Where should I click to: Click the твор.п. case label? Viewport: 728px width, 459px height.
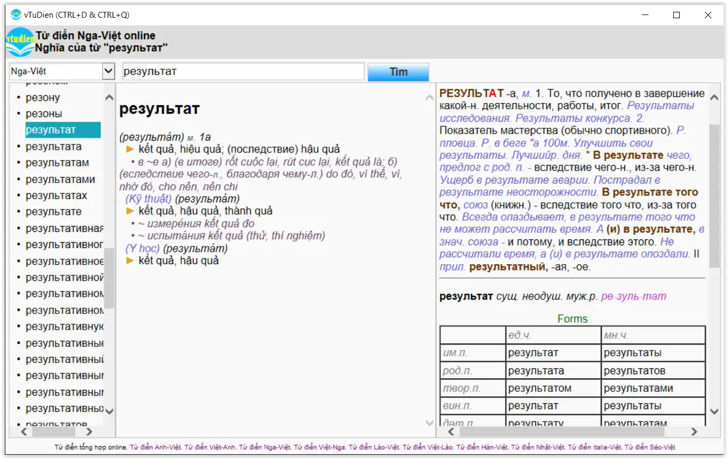pos(462,388)
